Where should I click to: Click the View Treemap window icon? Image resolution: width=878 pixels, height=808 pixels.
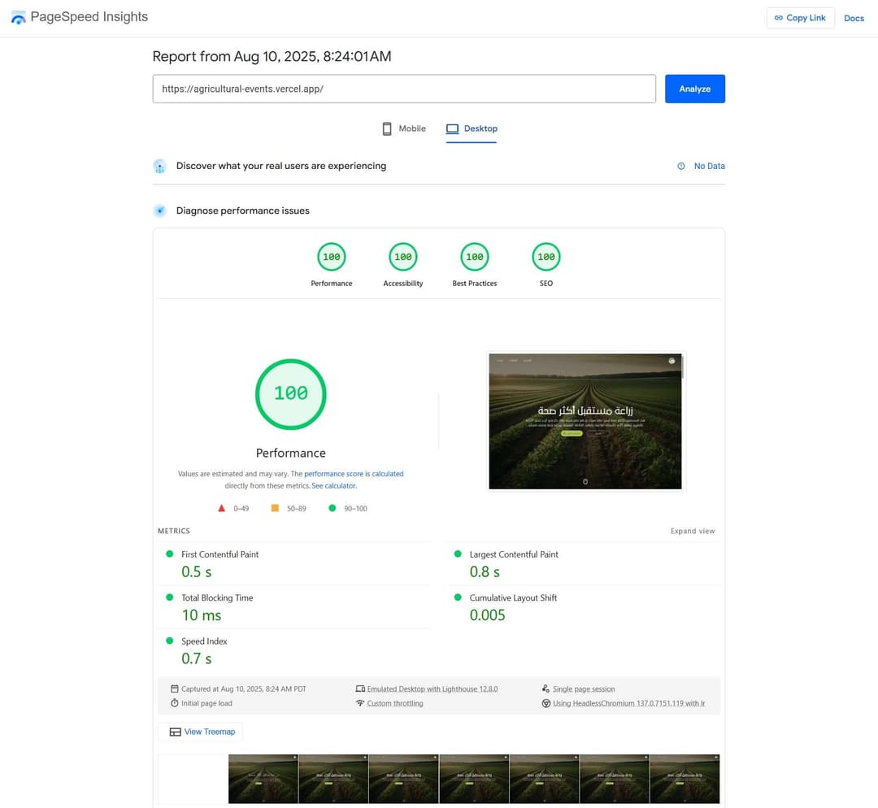click(x=175, y=732)
